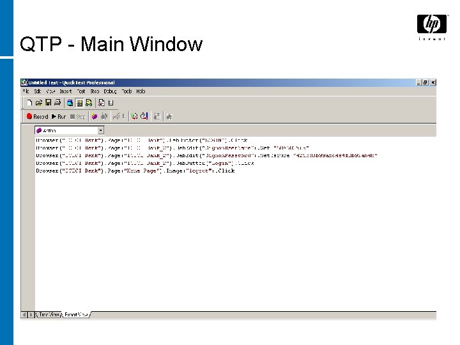
Task: Click the New test blank page icon
Action: tap(29, 103)
